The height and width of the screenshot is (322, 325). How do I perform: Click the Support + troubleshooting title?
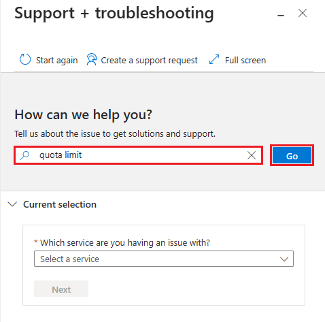(x=114, y=13)
